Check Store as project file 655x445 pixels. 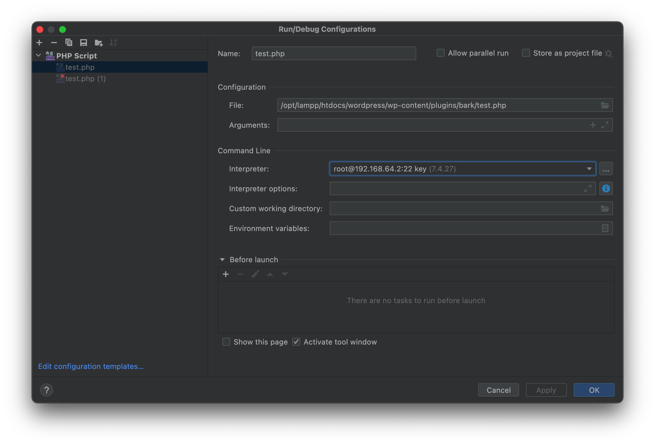click(x=526, y=53)
